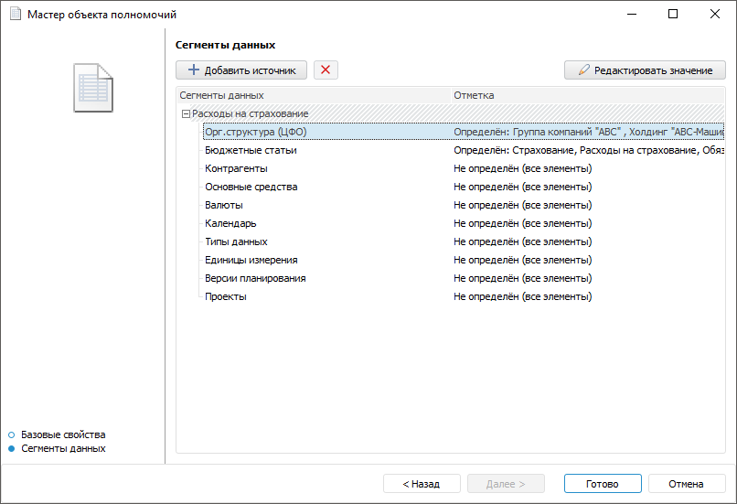Select the Контрагенты segment row
This screenshot has height=504, width=737.
click(x=236, y=168)
